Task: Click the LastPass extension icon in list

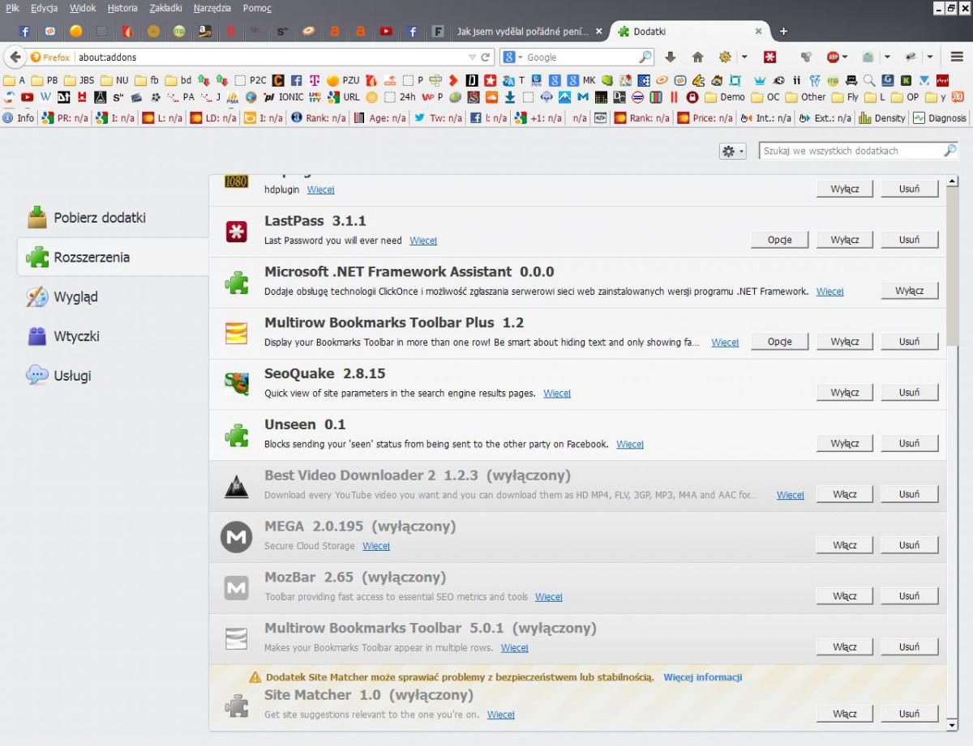Action: [236, 231]
